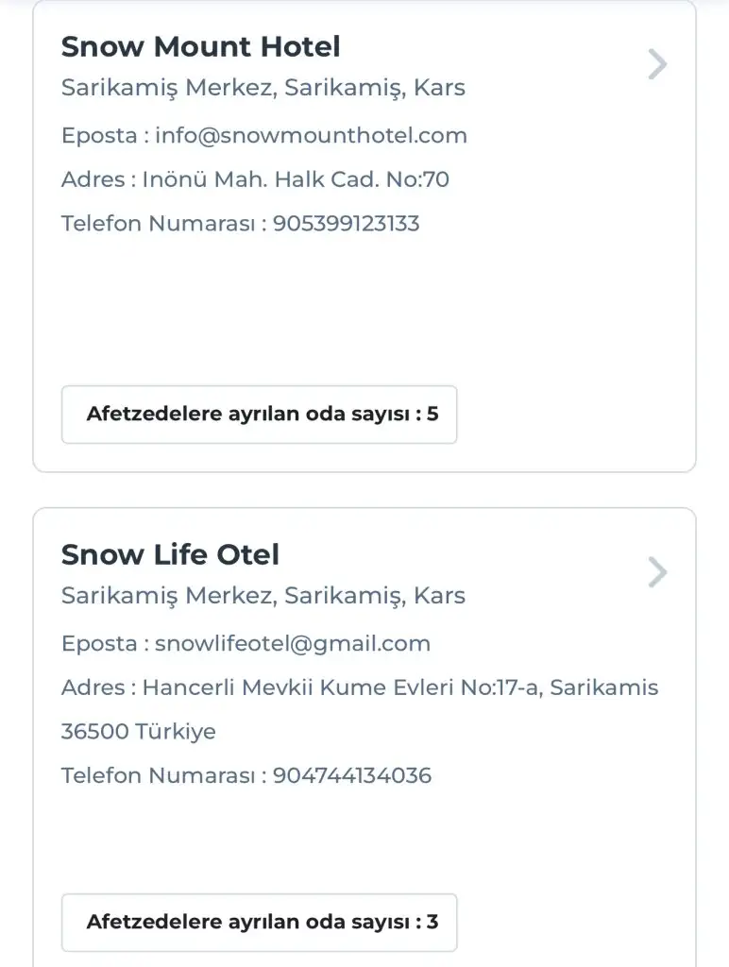Click the 'Adres' label in Snow Mount Hotel card

(x=93, y=179)
